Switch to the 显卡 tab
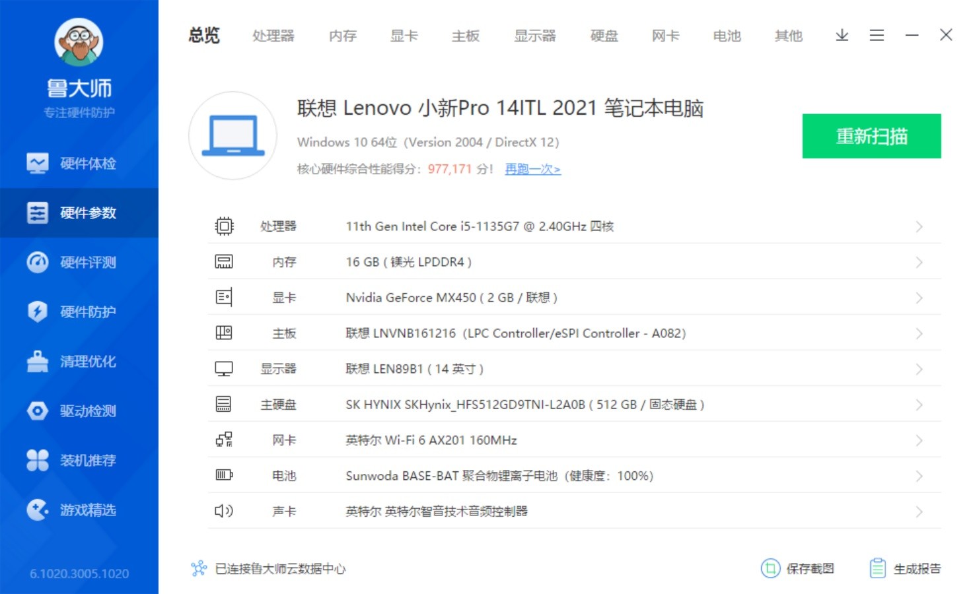Viewport: 971px width, 594px height. [404, 36]
